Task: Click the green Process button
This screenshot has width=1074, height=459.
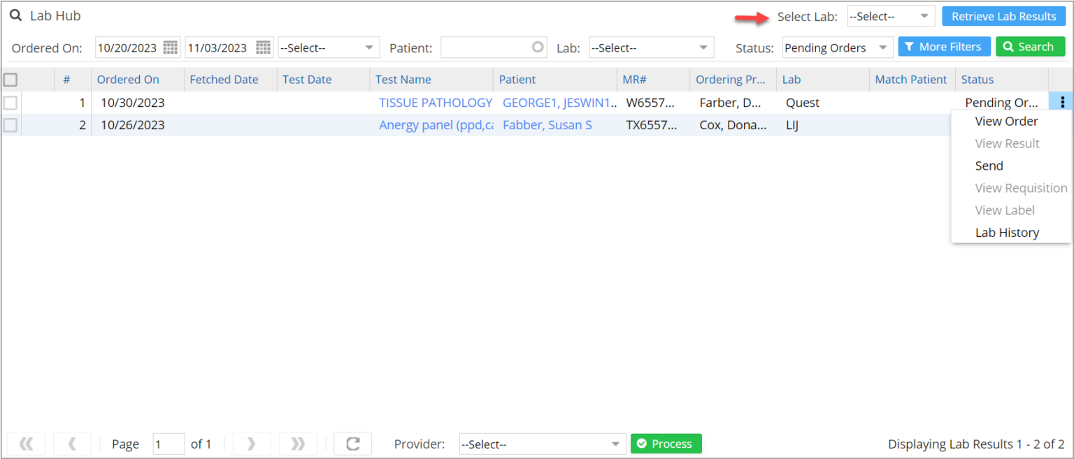Action: [x=666, y=444]
